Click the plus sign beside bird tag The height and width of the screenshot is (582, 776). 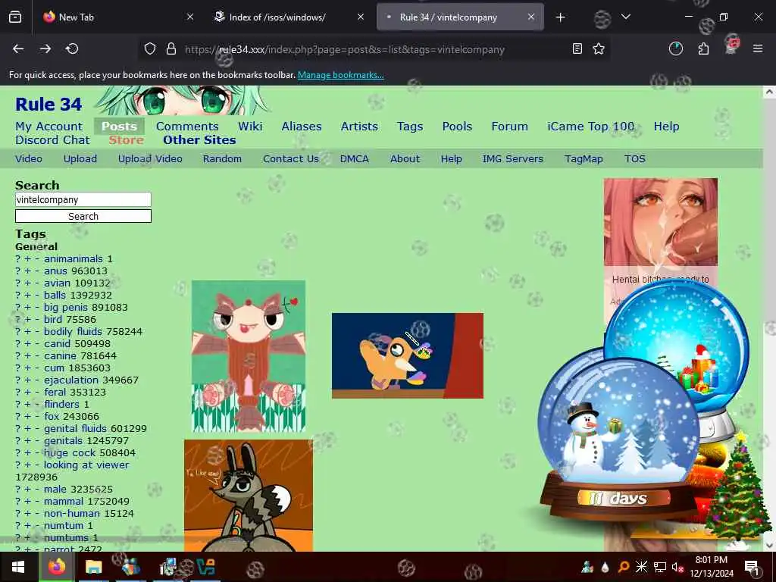point(28,320)
